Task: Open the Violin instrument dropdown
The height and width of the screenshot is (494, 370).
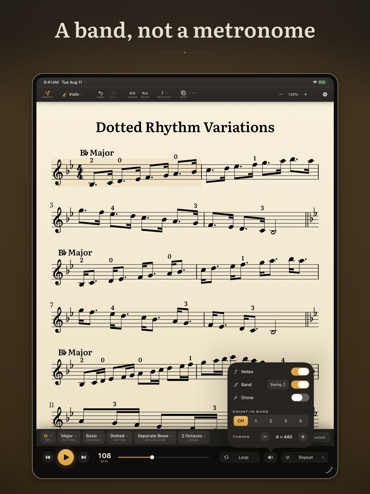Action: point(73,94)
